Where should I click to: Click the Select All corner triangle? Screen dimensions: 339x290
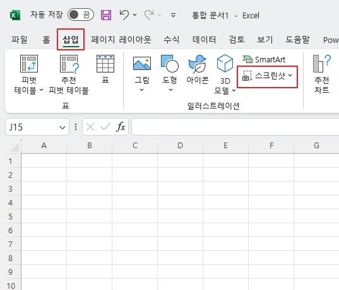15,147
